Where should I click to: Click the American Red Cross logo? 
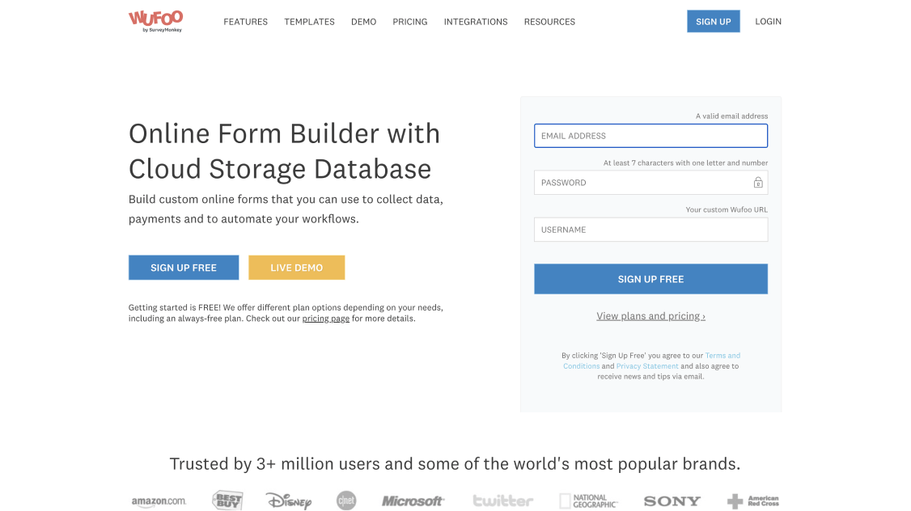753,500
